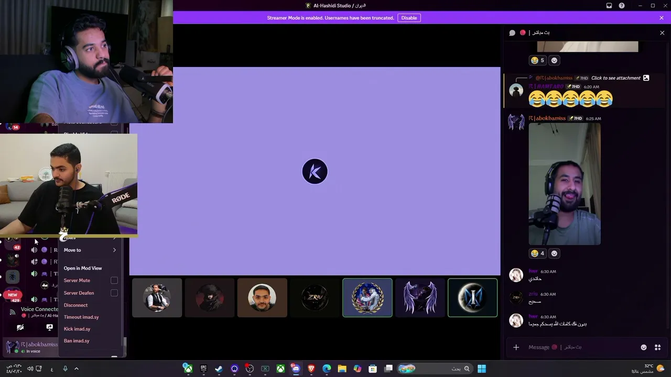This screenshot has height=377, width=671.
Task: Toggle the 4 laughing emoji reaction
Action: click(x=537, y=253)
